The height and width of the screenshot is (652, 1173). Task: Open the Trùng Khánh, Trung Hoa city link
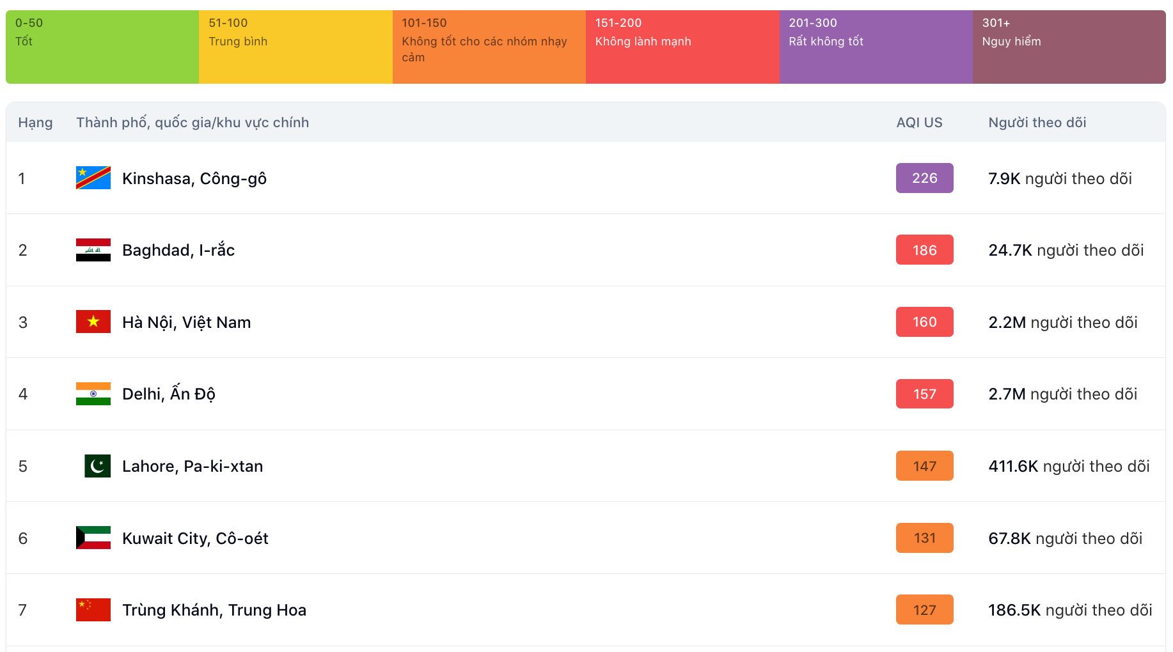pyautogui.click(x=214, y=610)
